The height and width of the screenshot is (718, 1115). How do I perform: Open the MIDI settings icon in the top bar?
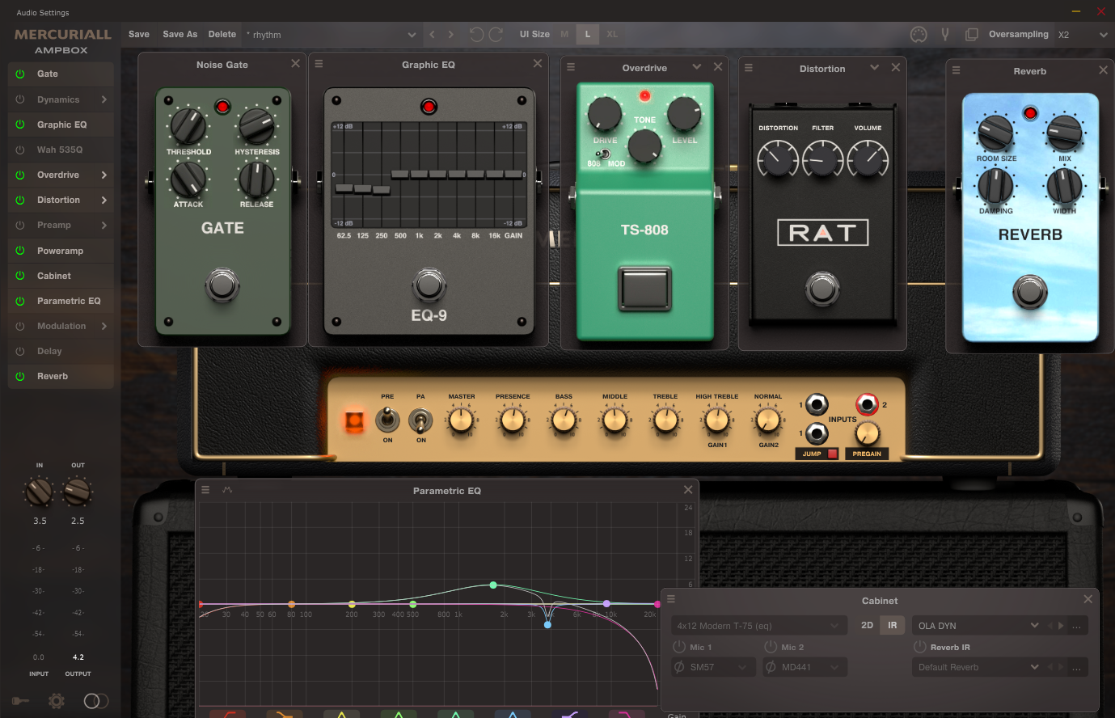tap(919, 35)
